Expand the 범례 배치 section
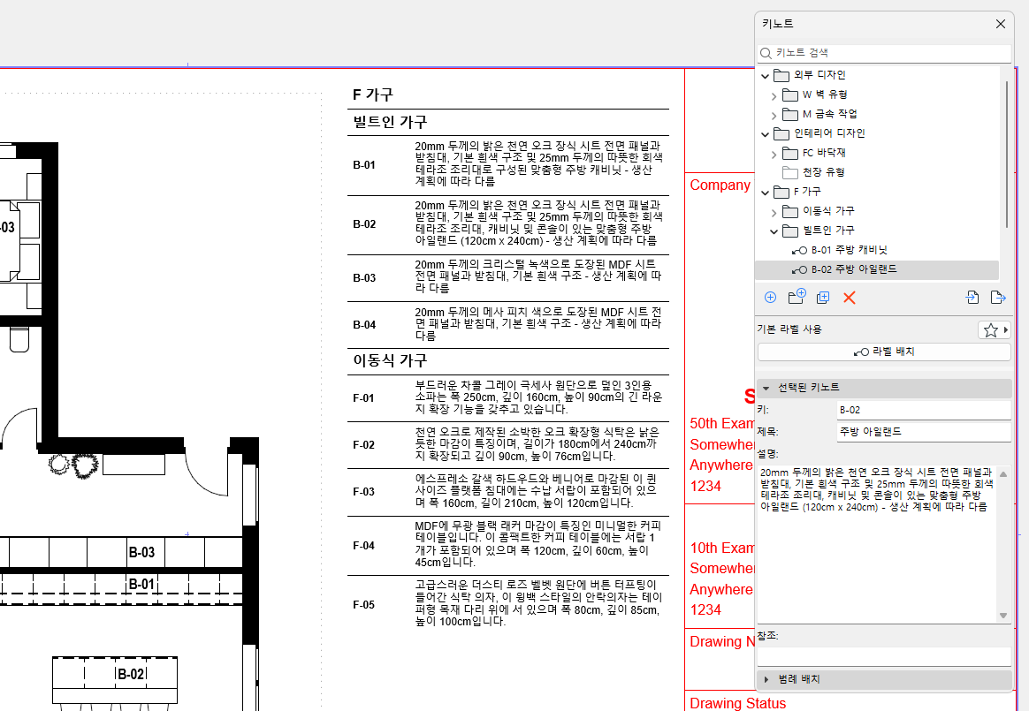 coord(766,679)
